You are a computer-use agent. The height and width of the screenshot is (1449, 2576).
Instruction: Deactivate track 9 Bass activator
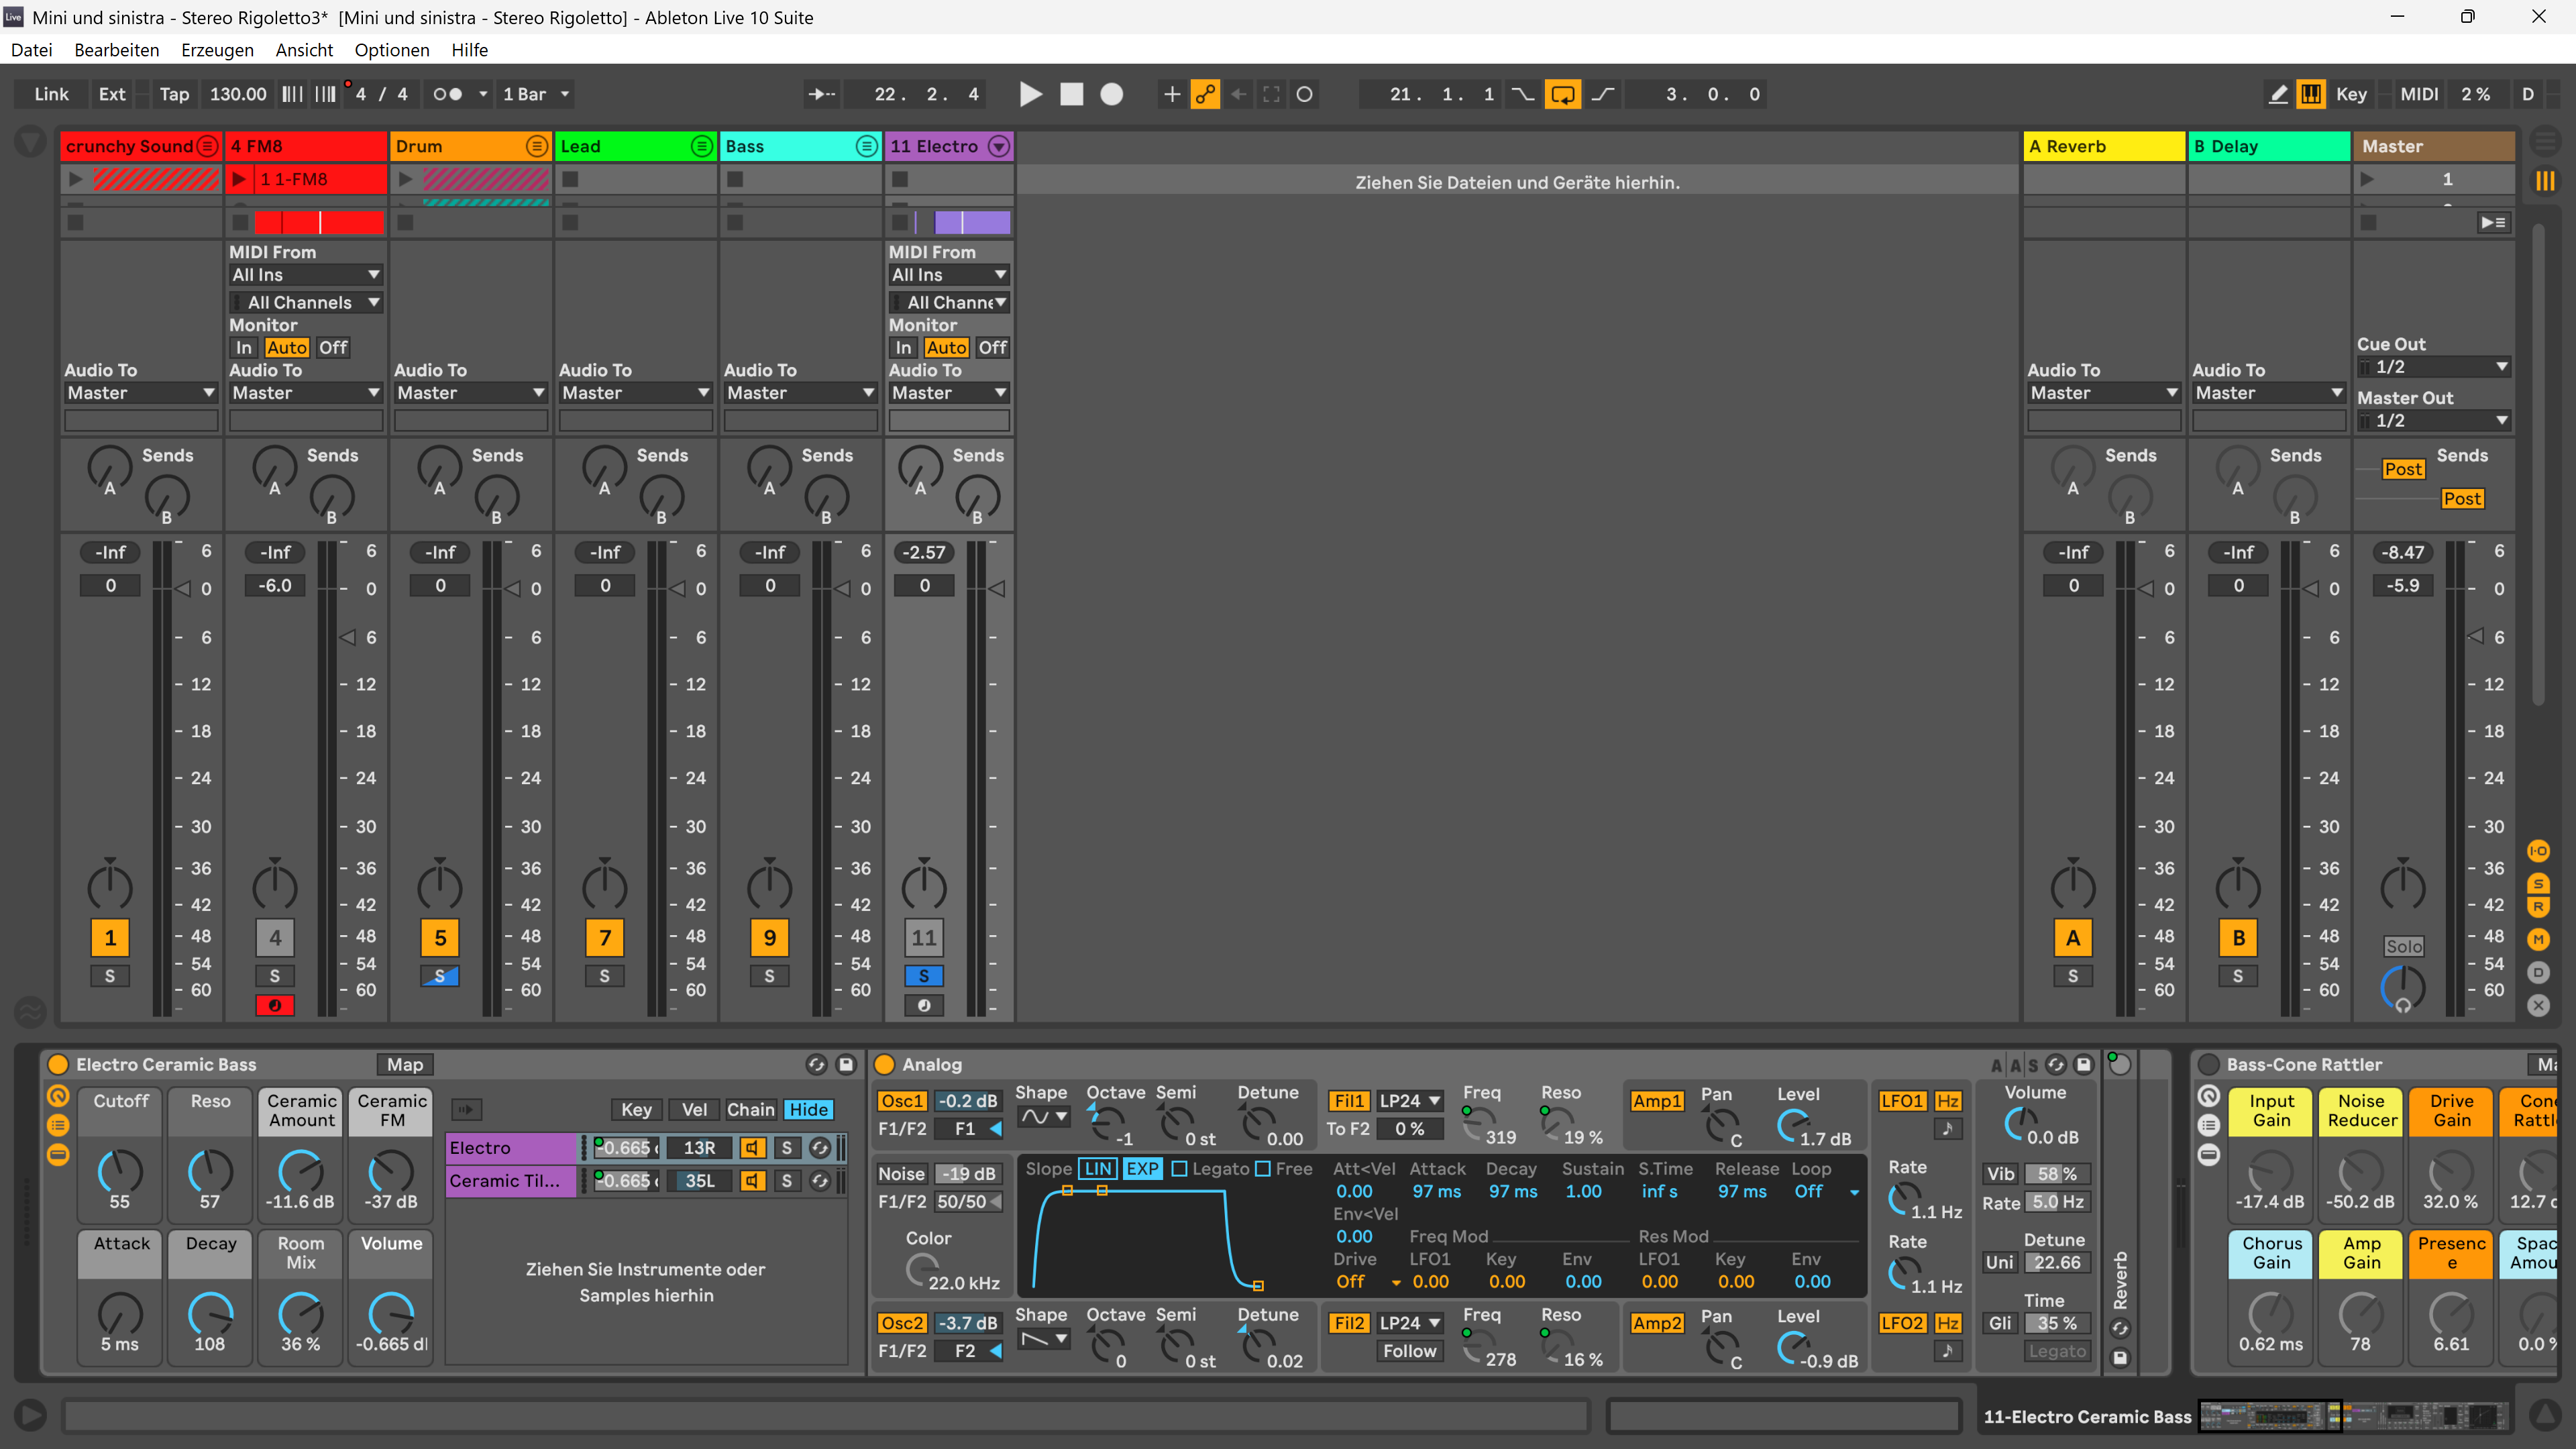tap(769, 938)
